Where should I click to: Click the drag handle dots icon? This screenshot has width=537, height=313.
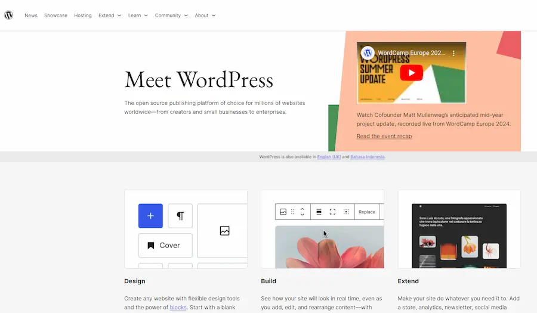pos(293,212)
